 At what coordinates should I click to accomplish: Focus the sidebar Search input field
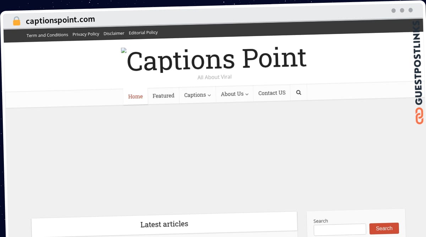340,229
